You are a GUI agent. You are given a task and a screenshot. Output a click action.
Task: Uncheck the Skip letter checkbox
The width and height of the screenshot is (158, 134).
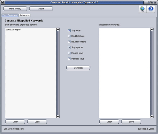[x=69, y=30]
